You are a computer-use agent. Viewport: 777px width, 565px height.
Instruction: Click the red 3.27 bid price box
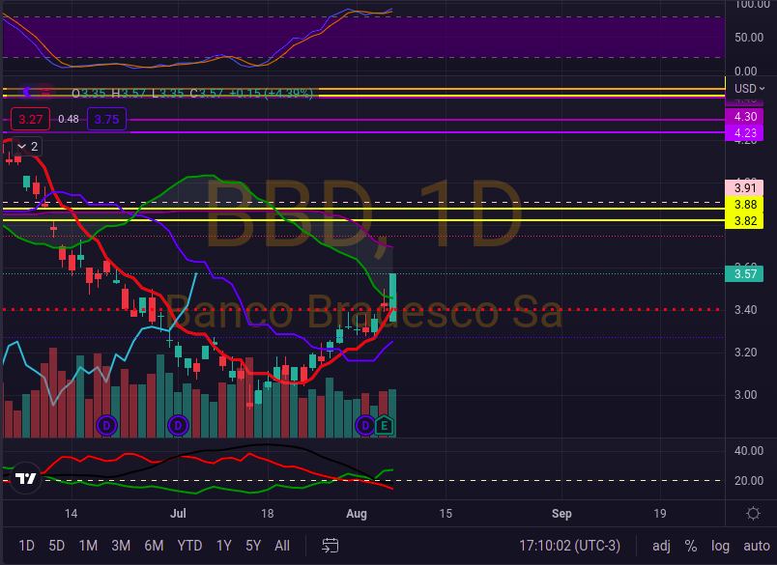point(30,120)
